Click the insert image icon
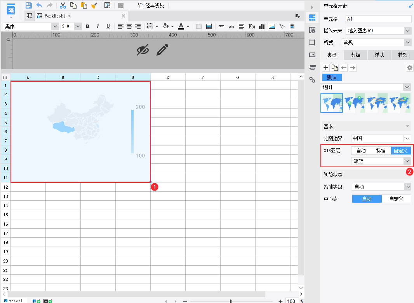This screenshot has height=303, width=414. [x=272, y=26]
